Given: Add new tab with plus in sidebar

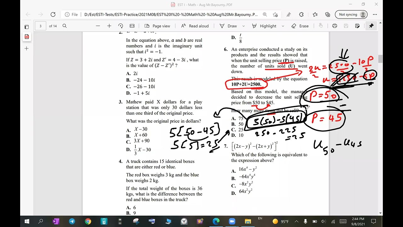Looking at the screenshot, I should point(27,48).
